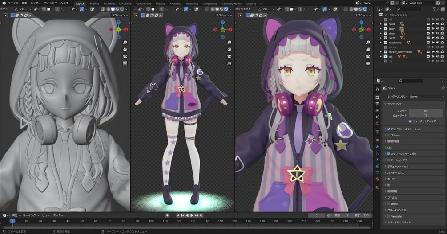Expand the カラーマネージメント panel
447x234 pixels.
tap(413, 222)
